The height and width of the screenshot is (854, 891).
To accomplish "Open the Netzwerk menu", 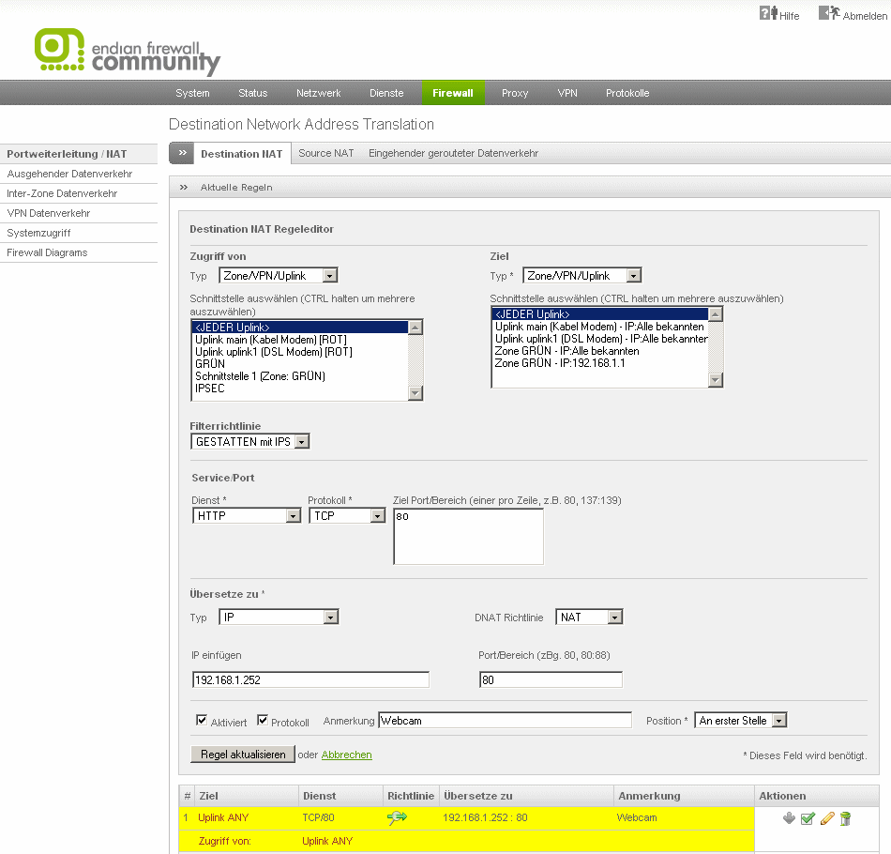I will coord(318,93).
